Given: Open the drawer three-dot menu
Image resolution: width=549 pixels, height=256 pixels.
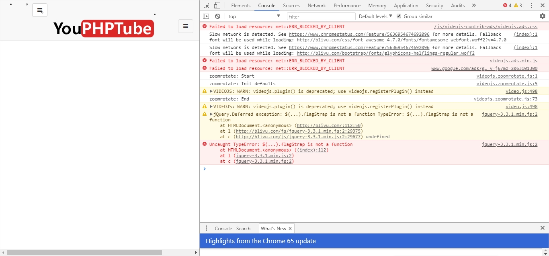Looking at the screenshot, I should tap(206, 228).
